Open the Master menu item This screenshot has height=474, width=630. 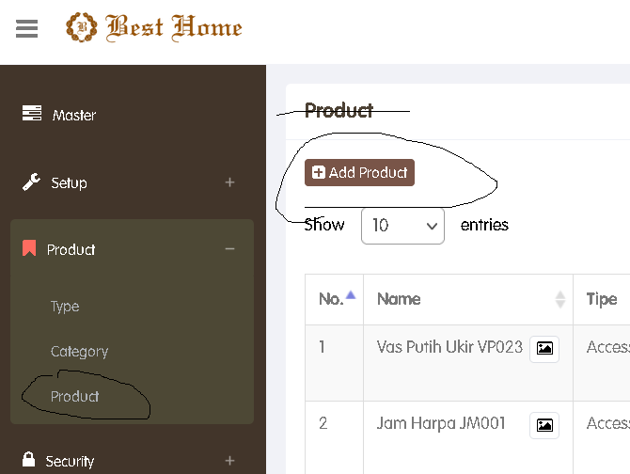point(74,115)
